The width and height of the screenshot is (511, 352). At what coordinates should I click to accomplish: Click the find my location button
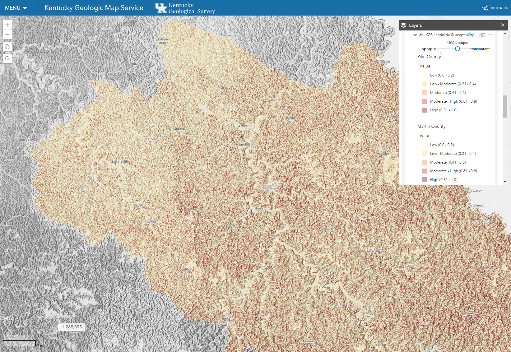(7, 58)
